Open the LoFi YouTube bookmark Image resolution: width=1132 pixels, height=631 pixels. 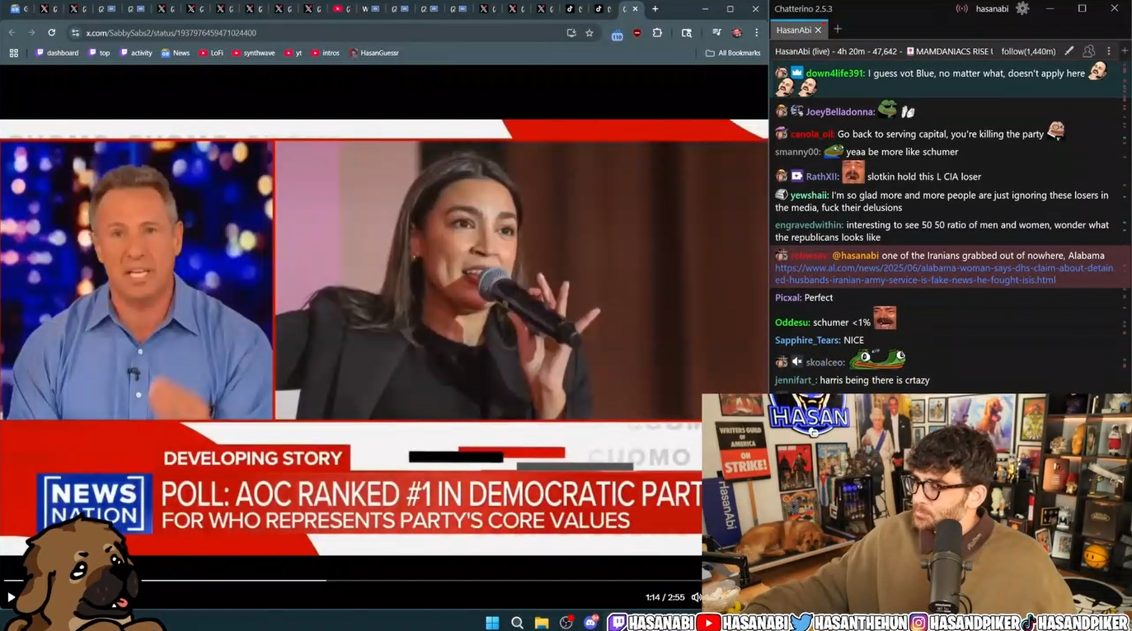coord(211,53)
